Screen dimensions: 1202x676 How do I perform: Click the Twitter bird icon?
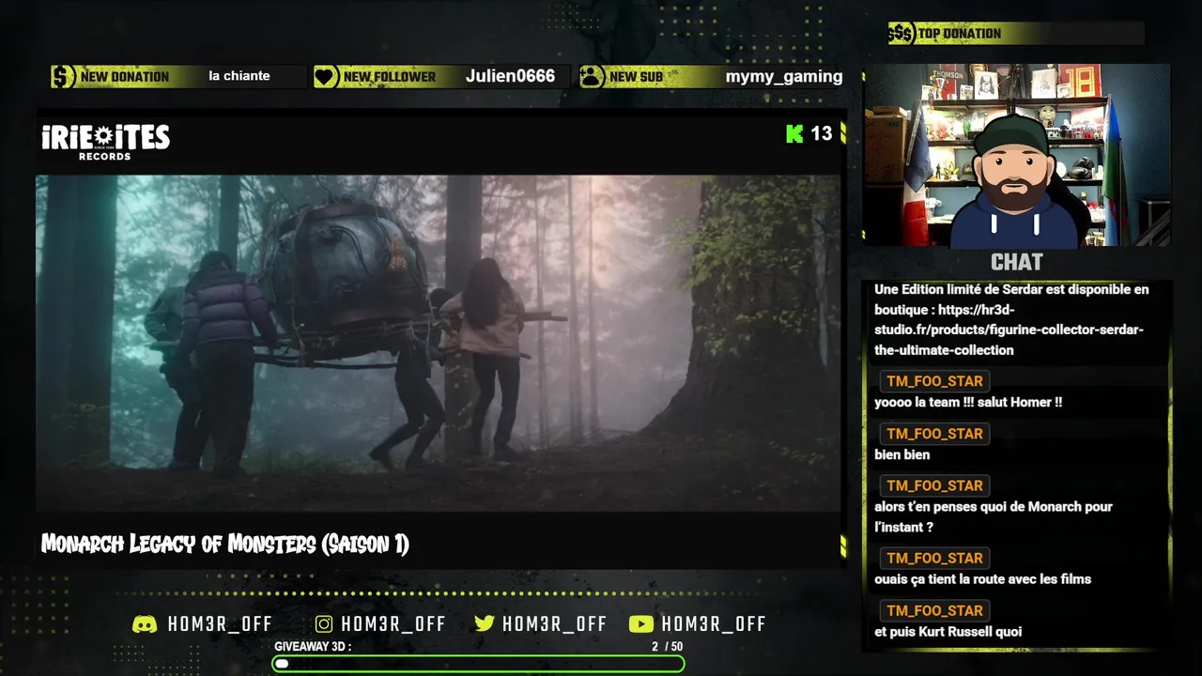click(485, 624)
